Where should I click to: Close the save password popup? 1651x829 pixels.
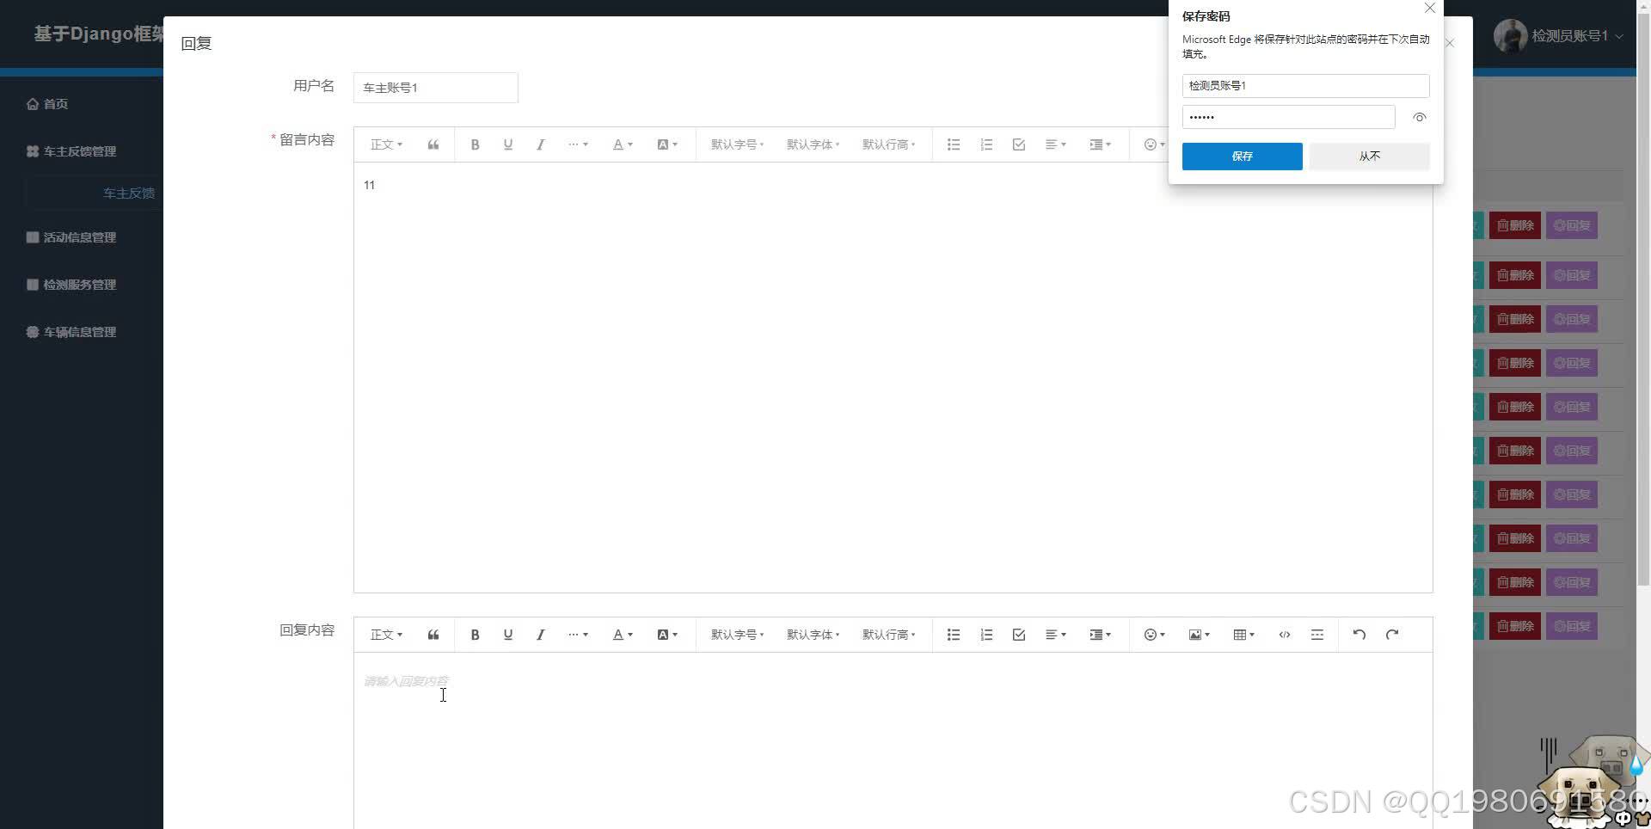click(x=1429, y=8)
